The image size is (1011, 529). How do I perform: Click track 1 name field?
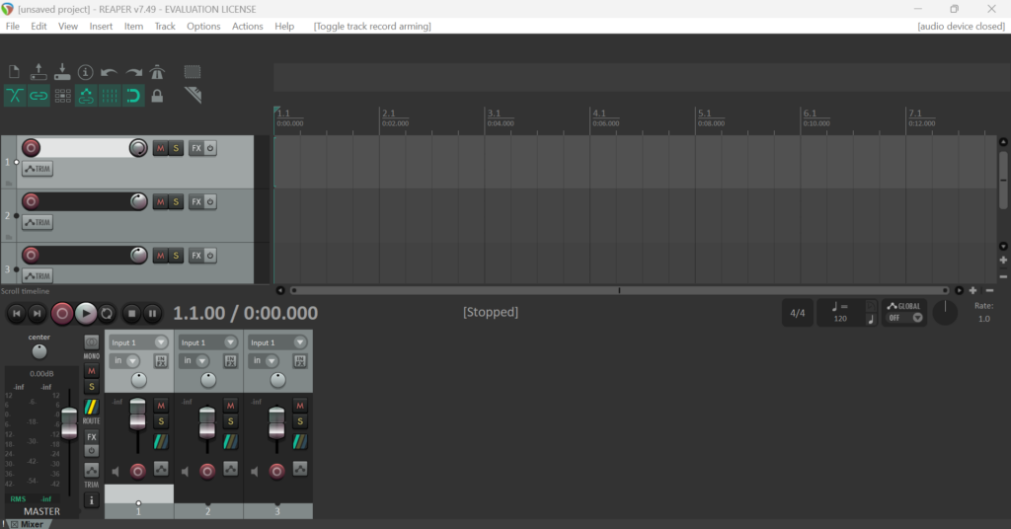point(84,148)
